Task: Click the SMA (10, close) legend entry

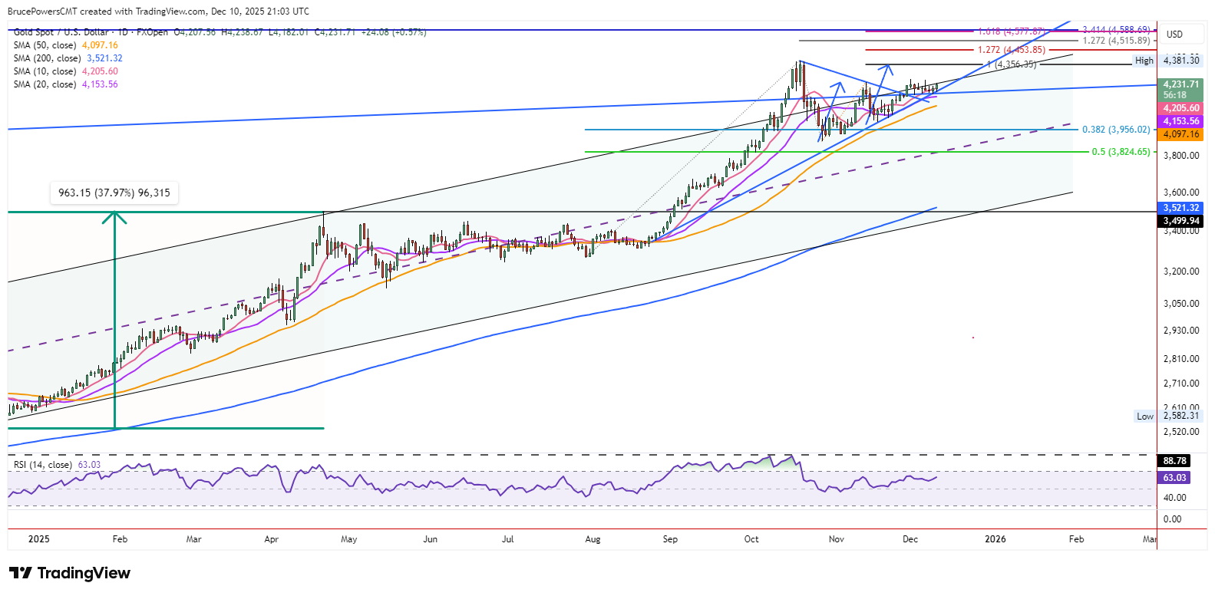Action: [66, 71]
